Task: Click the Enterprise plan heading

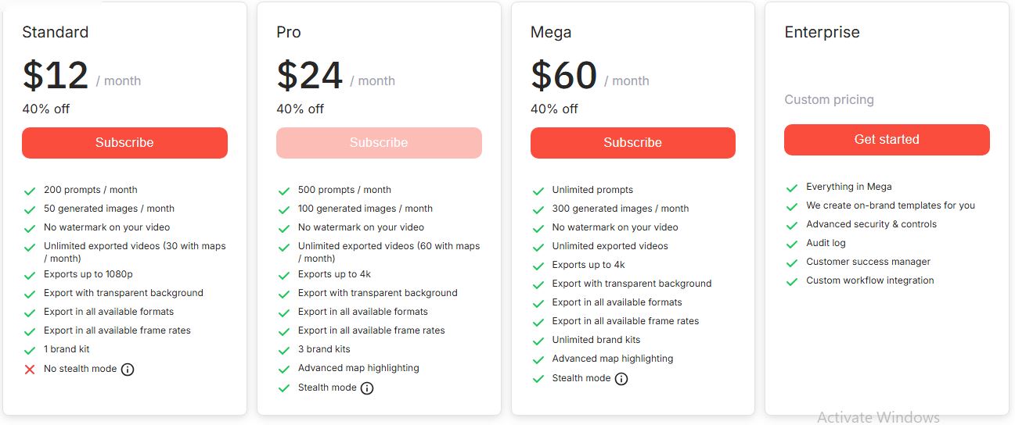Action: 822,32
